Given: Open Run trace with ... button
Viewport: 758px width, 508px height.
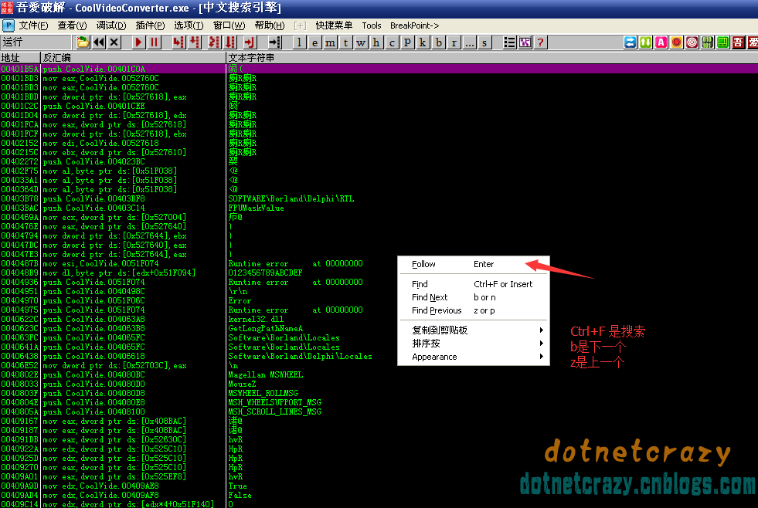Looking at the screenshot, I should click(469, 42).
